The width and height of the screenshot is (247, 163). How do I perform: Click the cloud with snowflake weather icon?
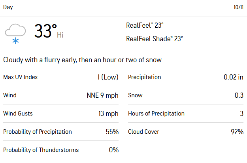15,34
